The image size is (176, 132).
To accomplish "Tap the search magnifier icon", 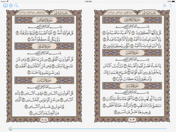I will click(16, 5).
